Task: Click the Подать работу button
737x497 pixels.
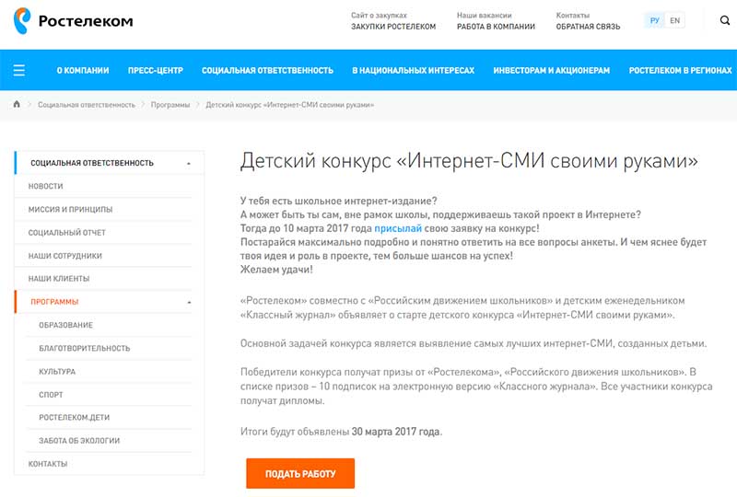Action: coord(300,473)
